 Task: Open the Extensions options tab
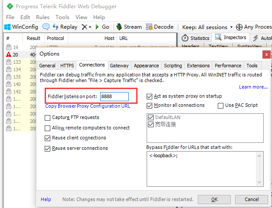[198, 66]
